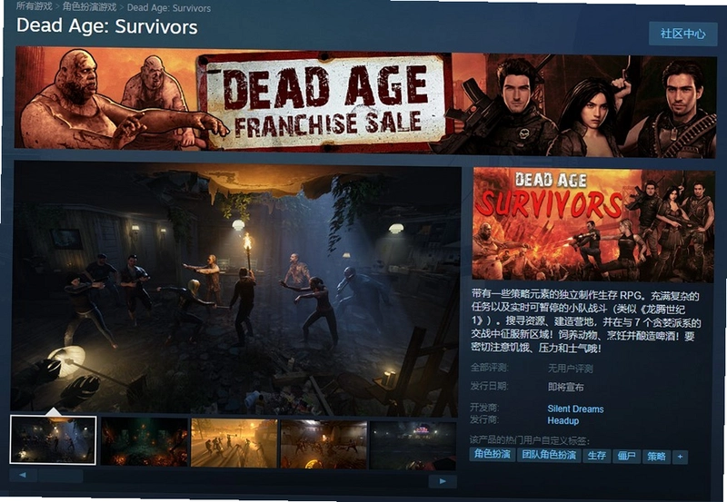This screenshot has height=502, width=727.
Task: Click the 无用户评测 review summary text
Action: tap(571, 369)
